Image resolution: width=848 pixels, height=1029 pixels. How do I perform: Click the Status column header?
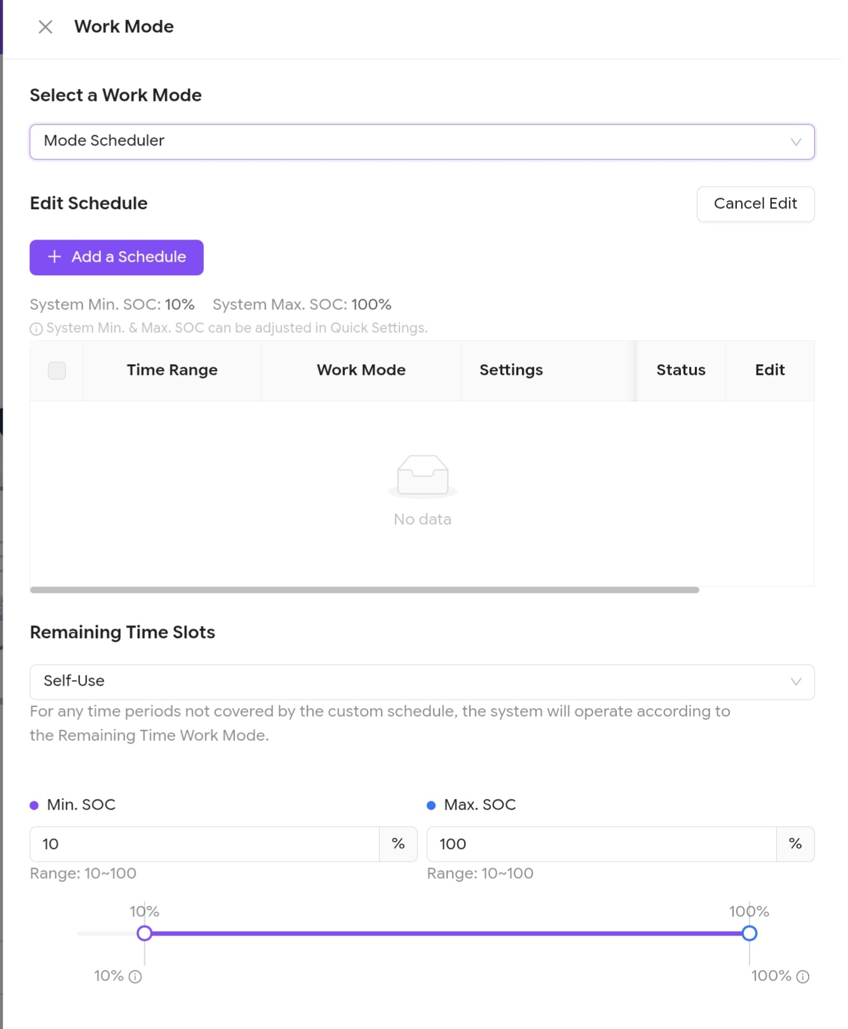point(680,371)
